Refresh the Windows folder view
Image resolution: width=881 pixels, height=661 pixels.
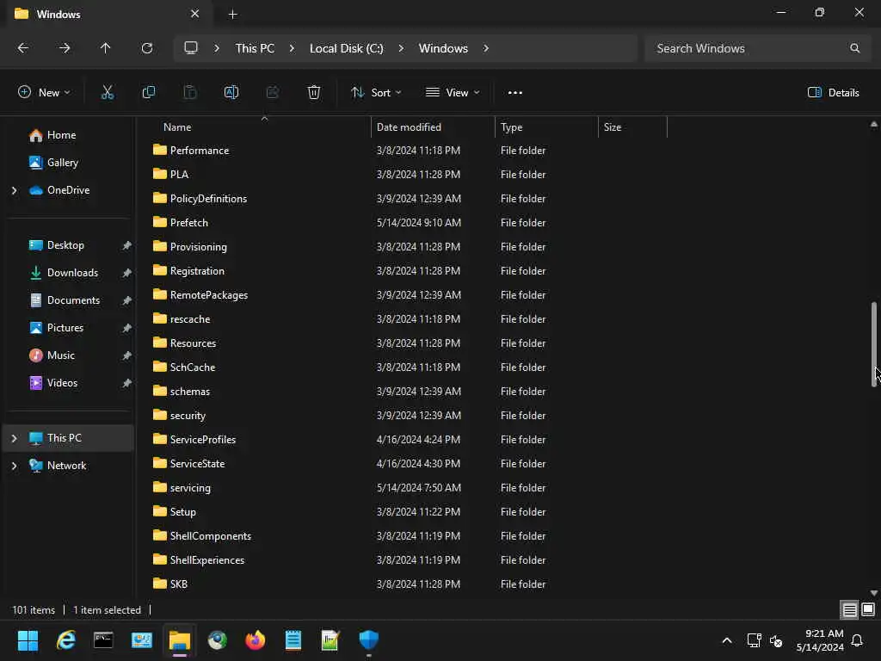pos(147,48)
